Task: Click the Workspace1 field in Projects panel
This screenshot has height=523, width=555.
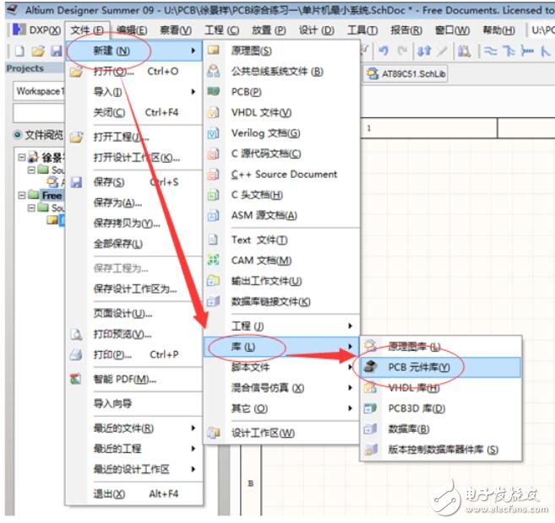Action: [x=39, y=91]
